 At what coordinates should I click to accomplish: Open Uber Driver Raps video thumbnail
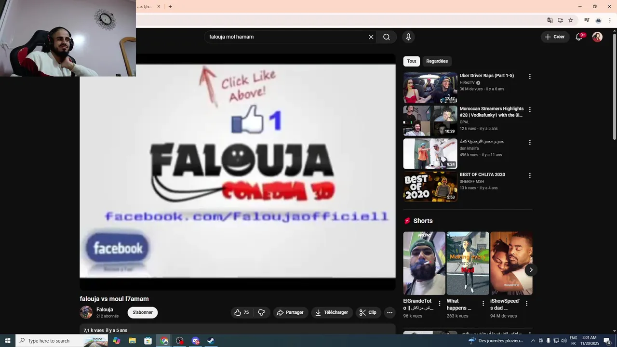coord(430,88)
